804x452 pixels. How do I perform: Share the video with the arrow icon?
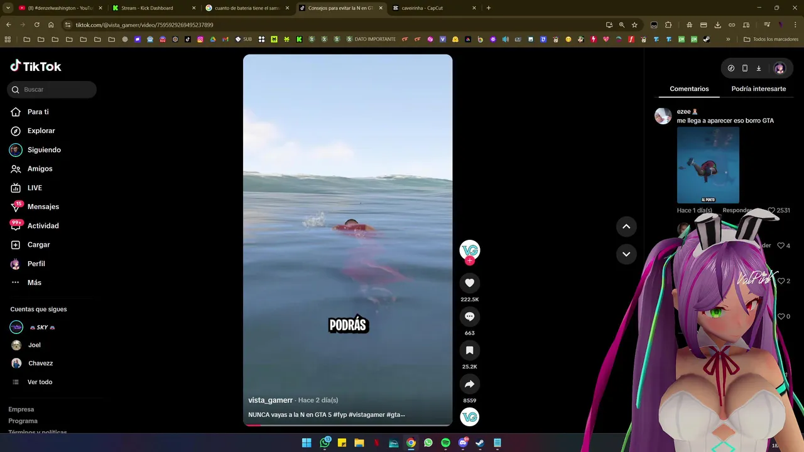(469, 384)
